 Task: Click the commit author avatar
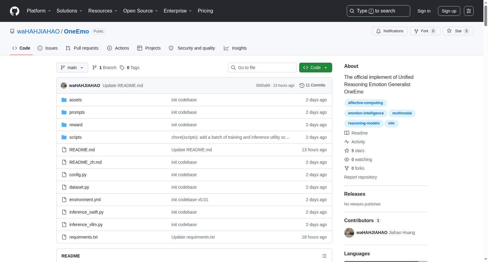[x=64, y=86]
